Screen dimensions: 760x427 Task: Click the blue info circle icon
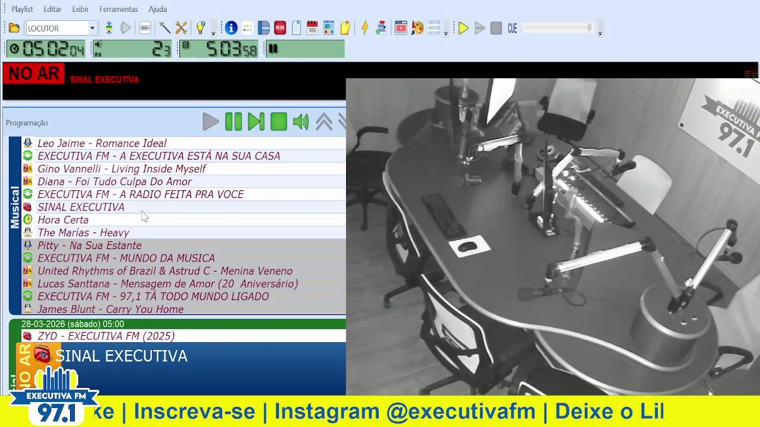click(231, 28)
